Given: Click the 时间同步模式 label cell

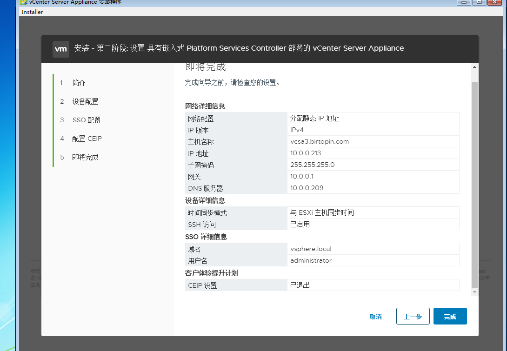Looking at the screenshot, I should 236,212.
